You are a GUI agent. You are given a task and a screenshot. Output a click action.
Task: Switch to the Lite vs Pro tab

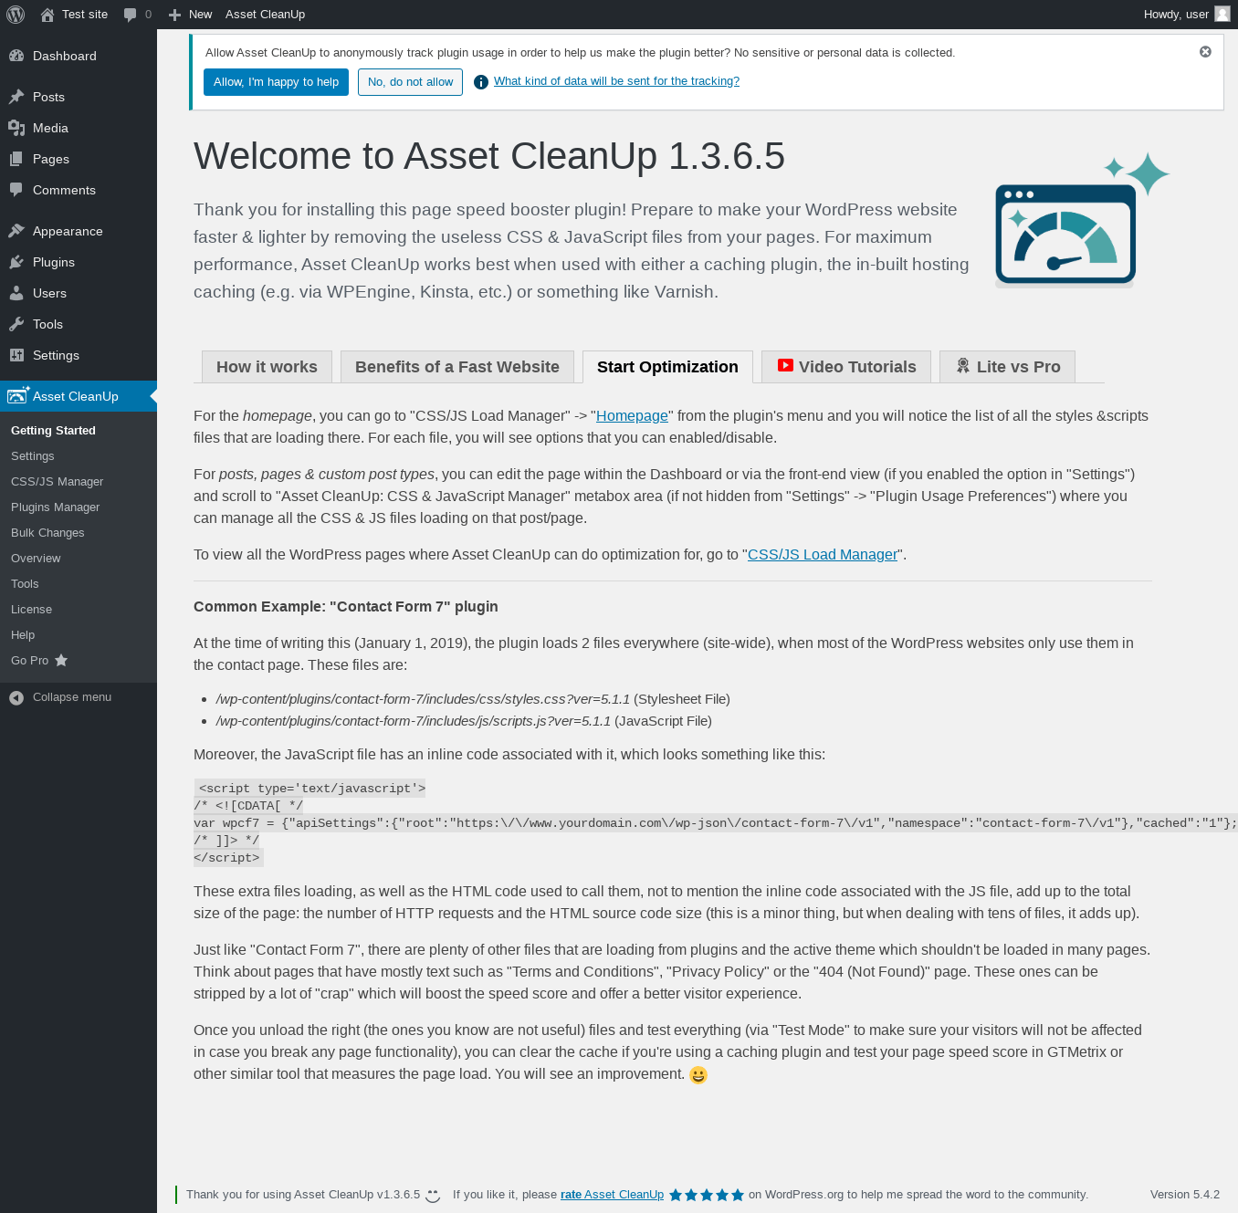[x=1007, y=367]
